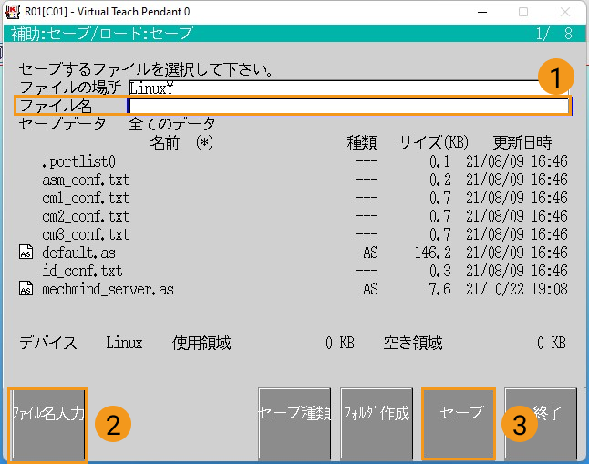Click the 種類 column header
Screen dimensions: 589x464
click(362, 142)
